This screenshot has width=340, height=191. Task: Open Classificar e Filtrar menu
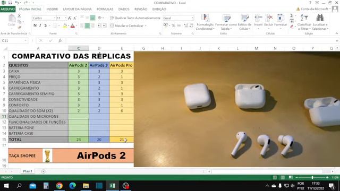(x=304, y=22)
